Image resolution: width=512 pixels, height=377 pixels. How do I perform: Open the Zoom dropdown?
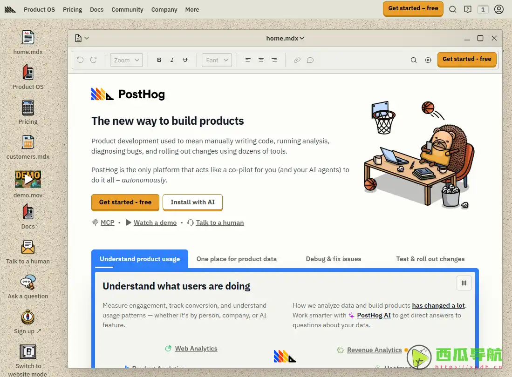(126, 60)
